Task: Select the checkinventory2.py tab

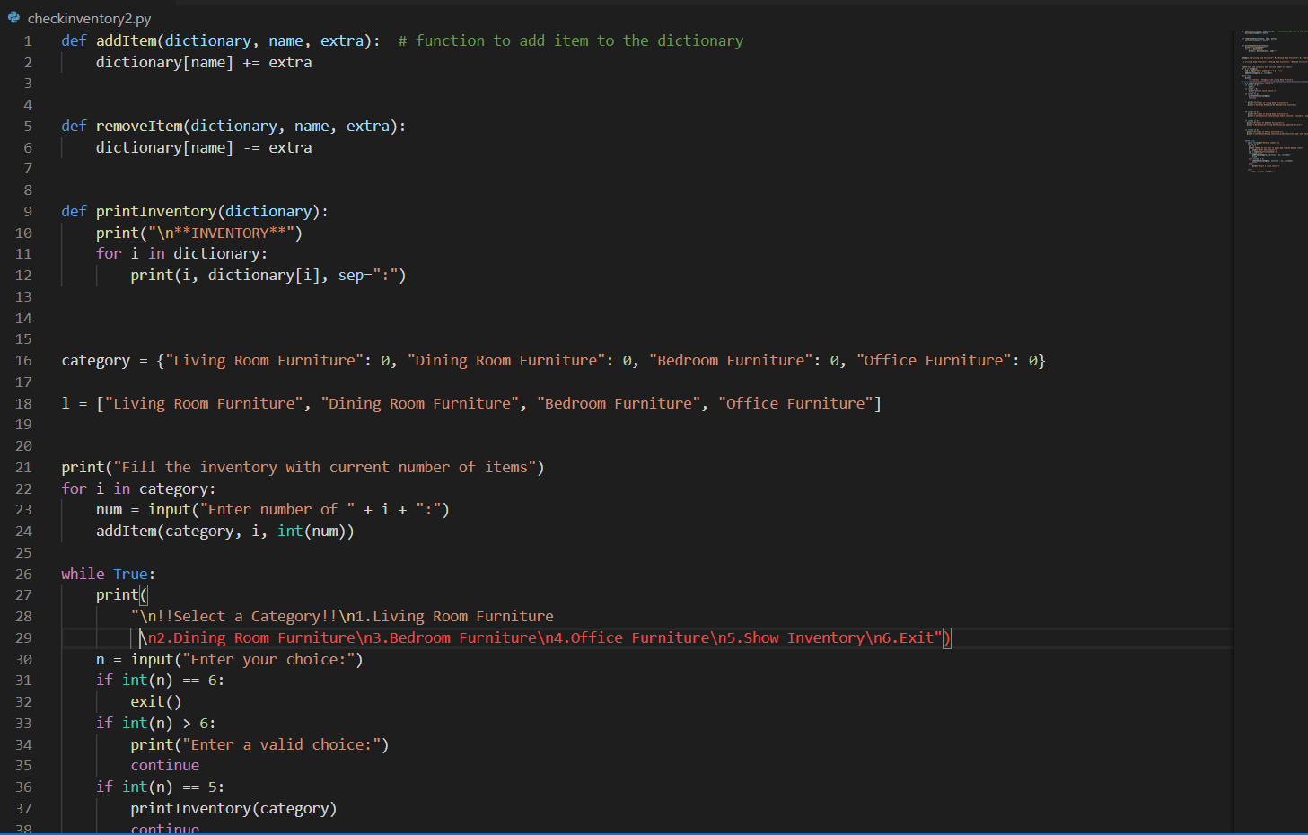Action: pyautogui.click(x=87, y=17)
